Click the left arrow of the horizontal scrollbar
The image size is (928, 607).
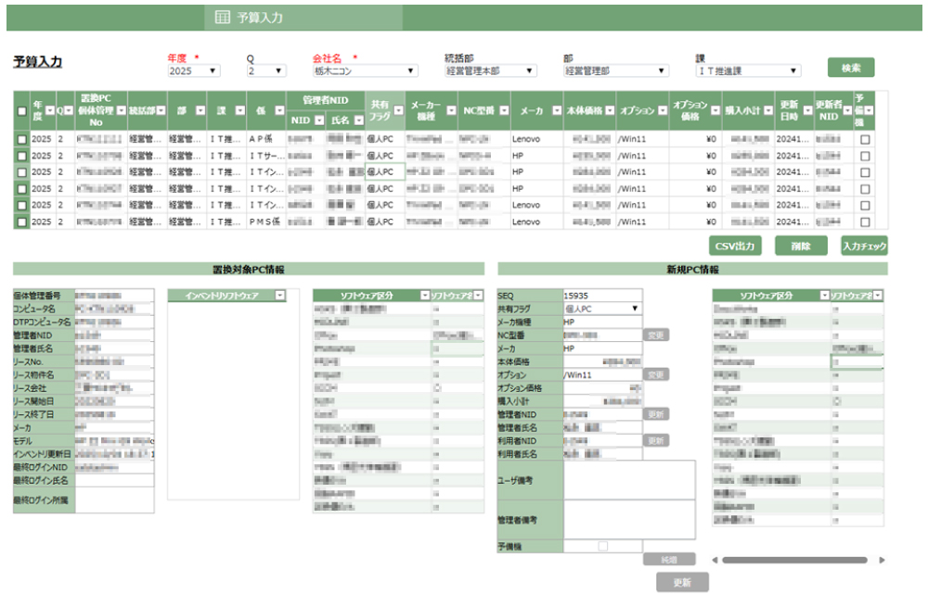pyautogui.click(x=713, y=560)
